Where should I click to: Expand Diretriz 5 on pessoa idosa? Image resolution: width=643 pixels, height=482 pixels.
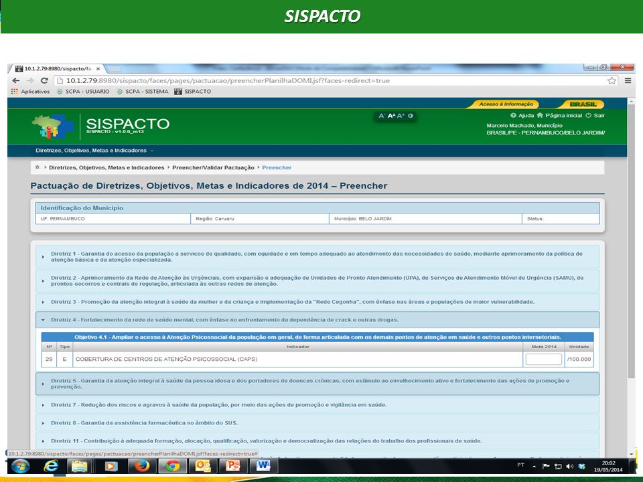point(317,384)
